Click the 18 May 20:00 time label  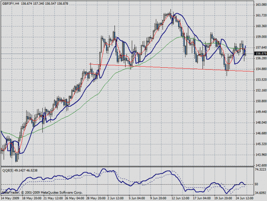(32, 198)
